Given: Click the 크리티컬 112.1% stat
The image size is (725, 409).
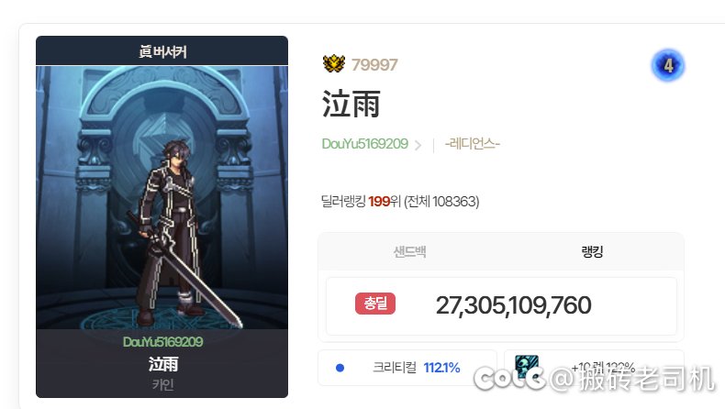Looking at the screenshot, I should [416, 368].
